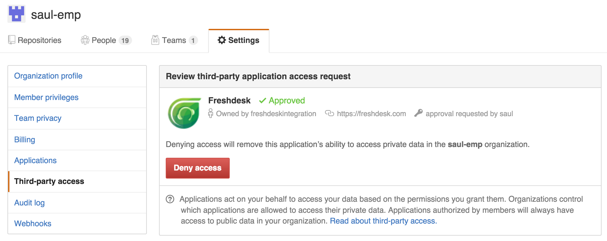Click the Approved status label

pos(287,101)
